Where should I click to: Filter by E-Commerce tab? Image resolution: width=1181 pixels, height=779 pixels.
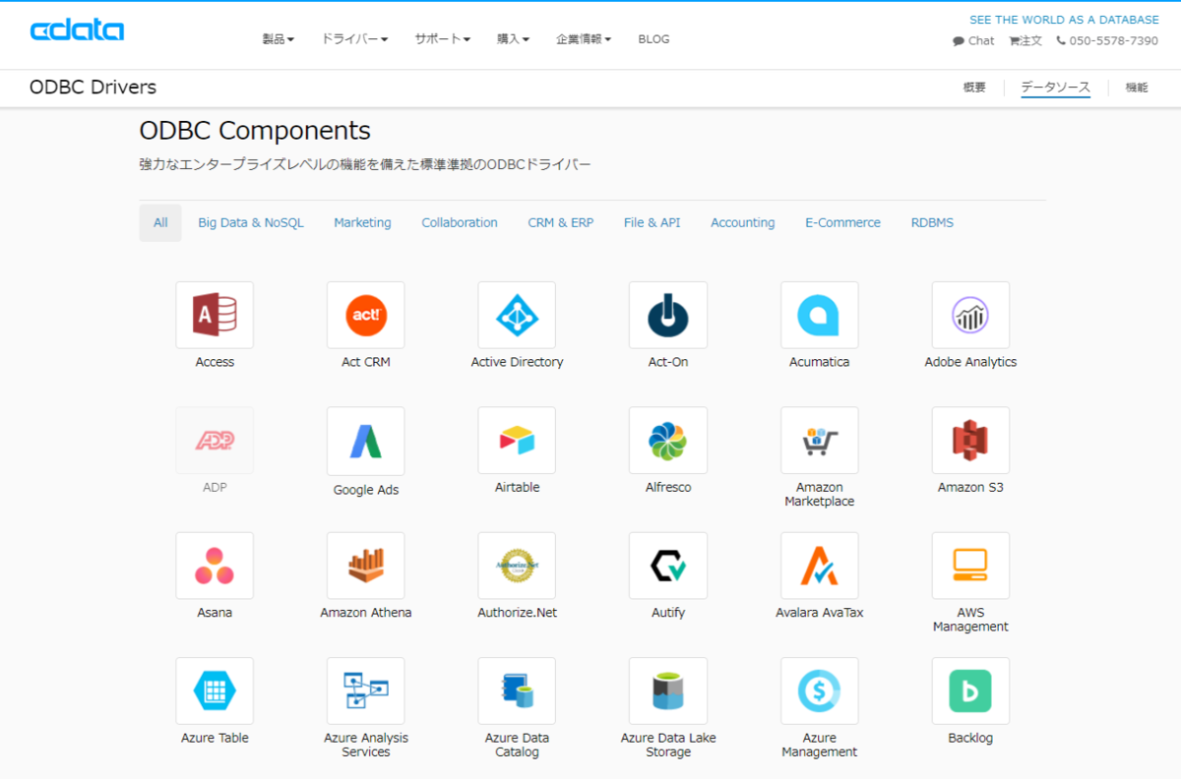point(842,223)
